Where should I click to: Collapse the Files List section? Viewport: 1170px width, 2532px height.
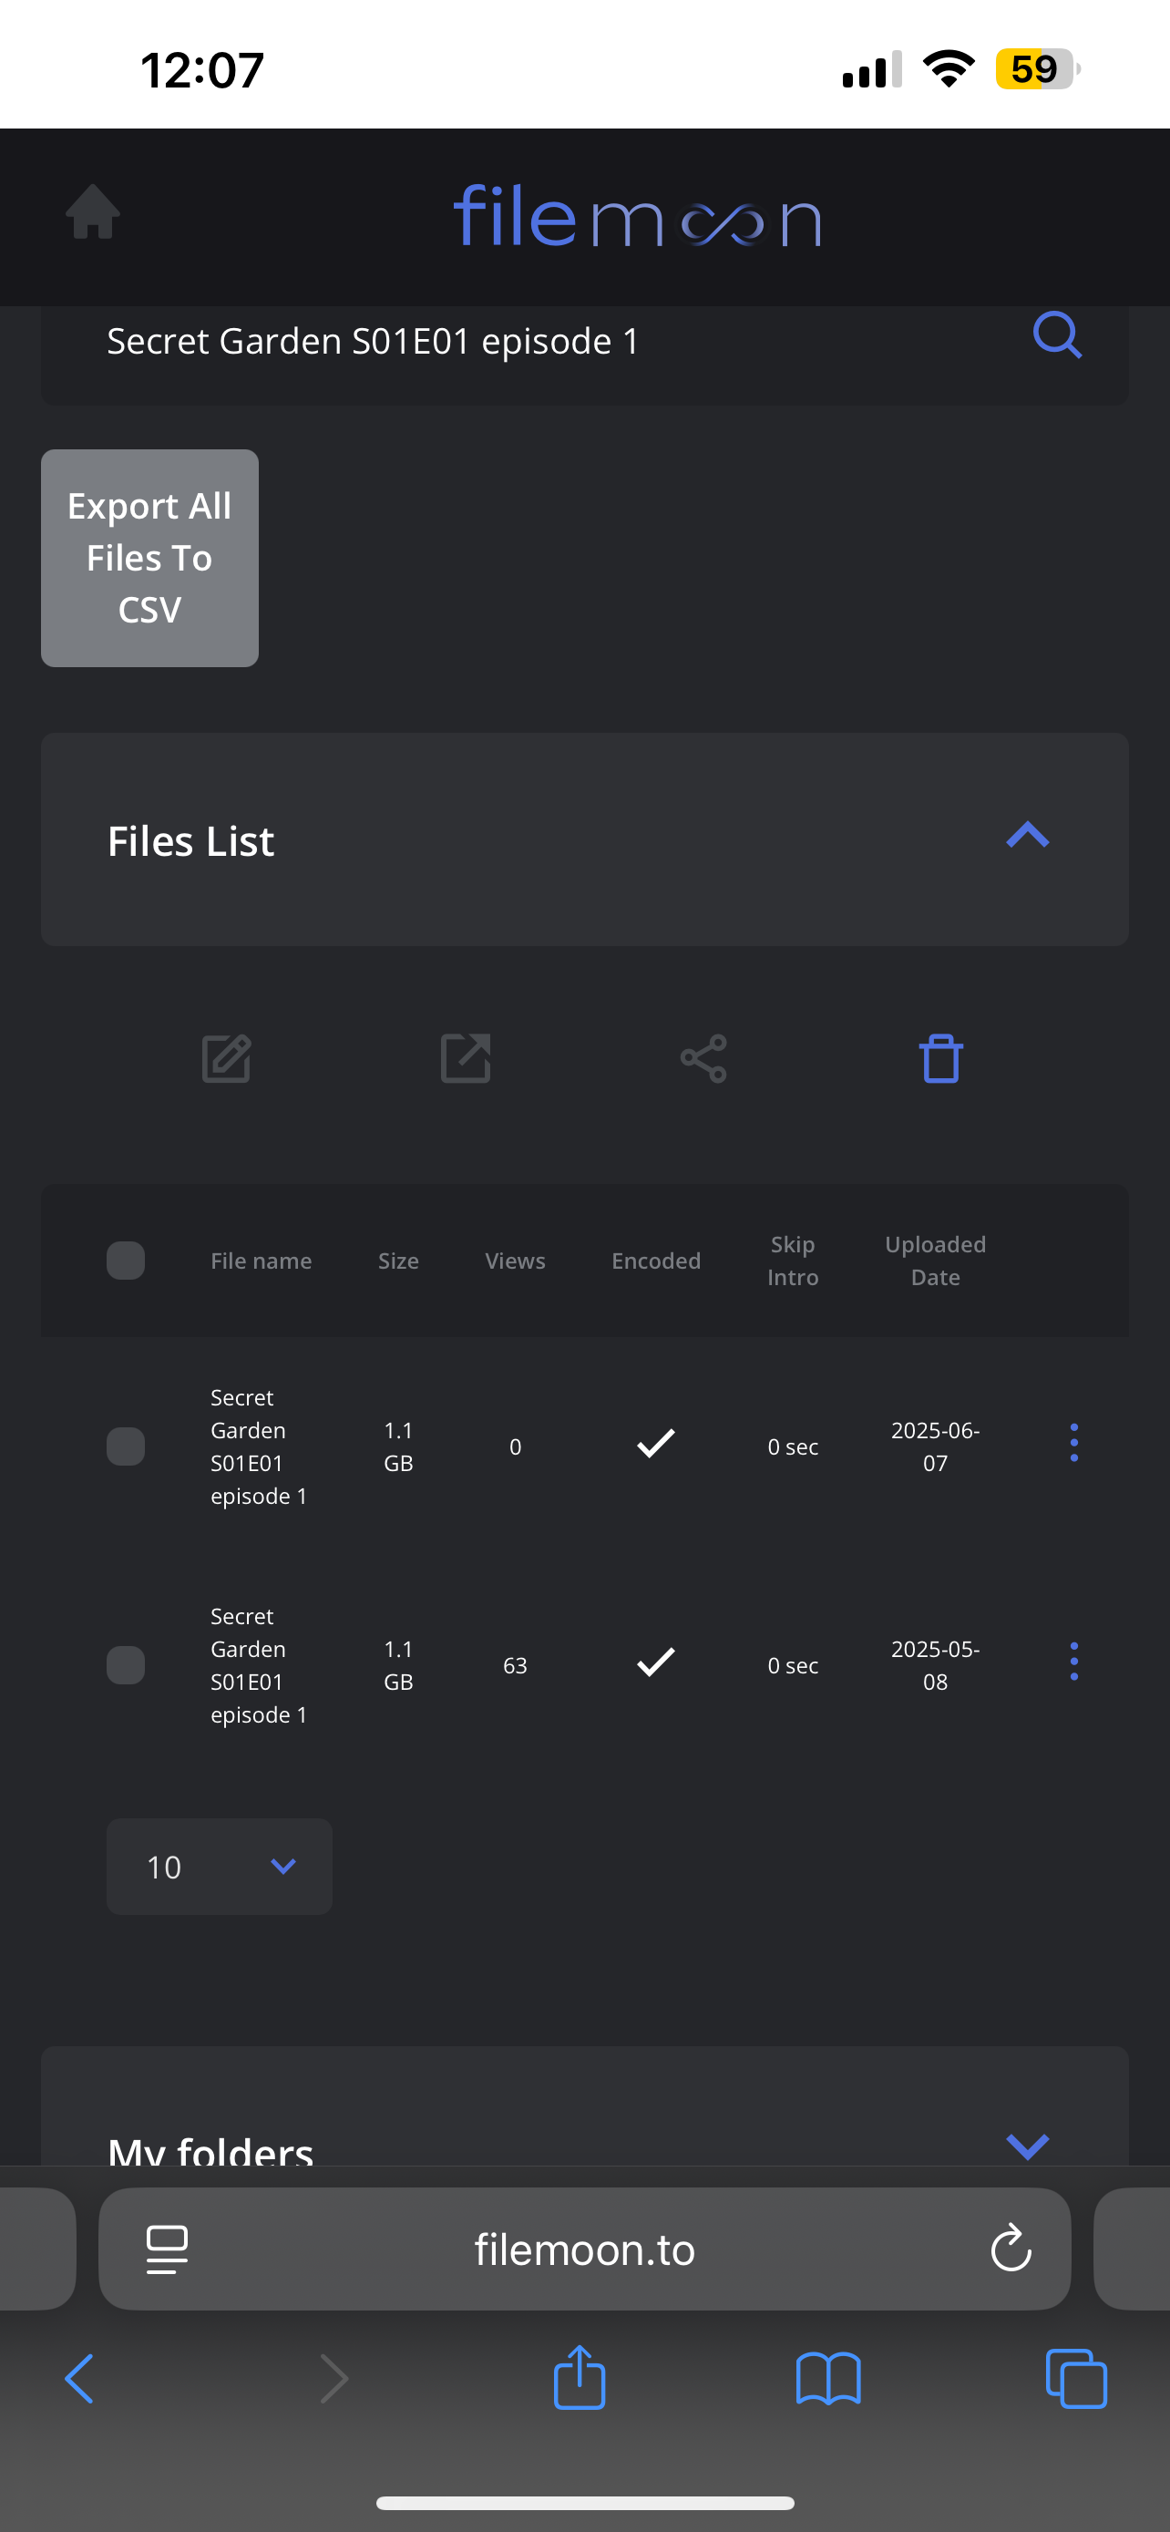click(x=1028, y=837)
